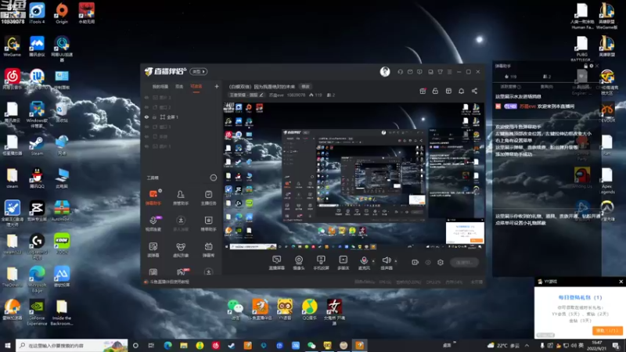Open WeChat from the taskbar

[x=311, y=345]
